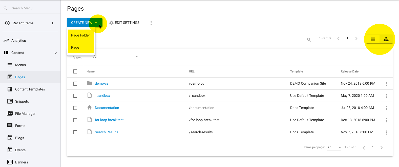Collapse the Content section in sidebar
This screenshot has height=167, width=399.
point(55,53)
